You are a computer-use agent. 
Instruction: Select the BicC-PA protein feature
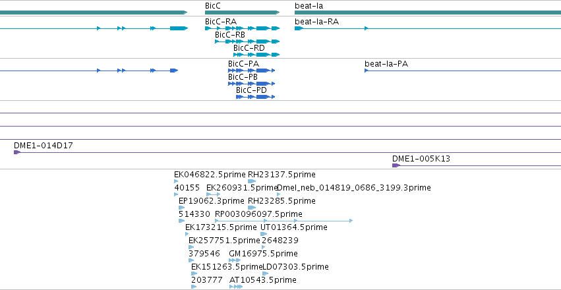[x=252, y=71]
